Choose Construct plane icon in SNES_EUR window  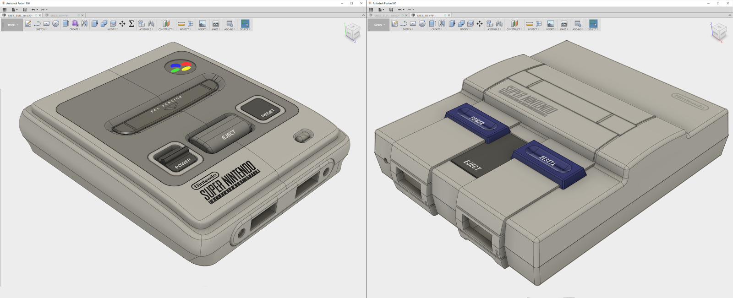(166, 24)
